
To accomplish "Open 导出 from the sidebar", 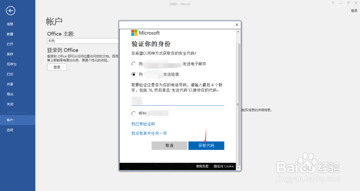I will point(10,94).
